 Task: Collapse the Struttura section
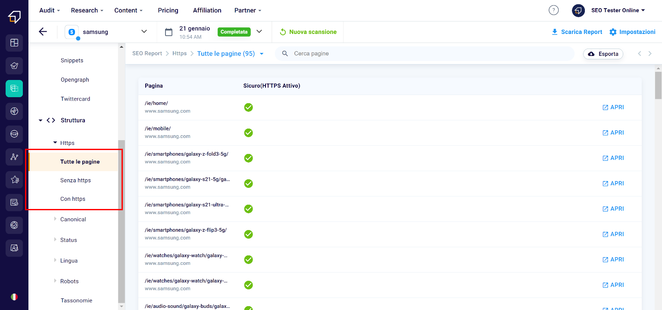click(x=41, y=120)
